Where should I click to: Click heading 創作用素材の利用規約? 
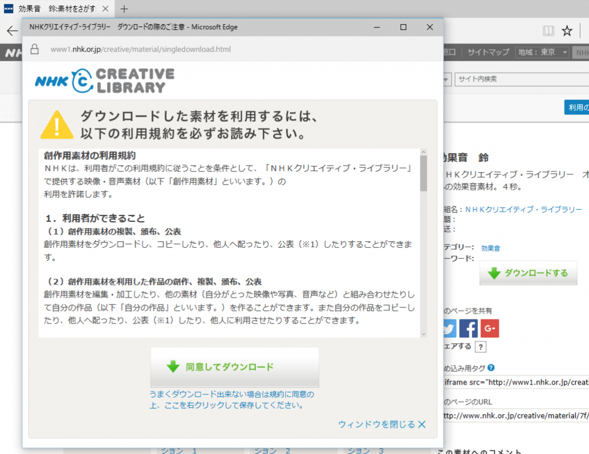coord(90,155)
